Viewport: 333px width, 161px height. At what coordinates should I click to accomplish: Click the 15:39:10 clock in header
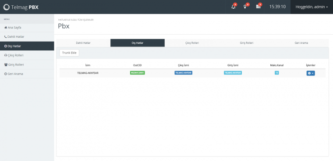(x=277, y=7)
